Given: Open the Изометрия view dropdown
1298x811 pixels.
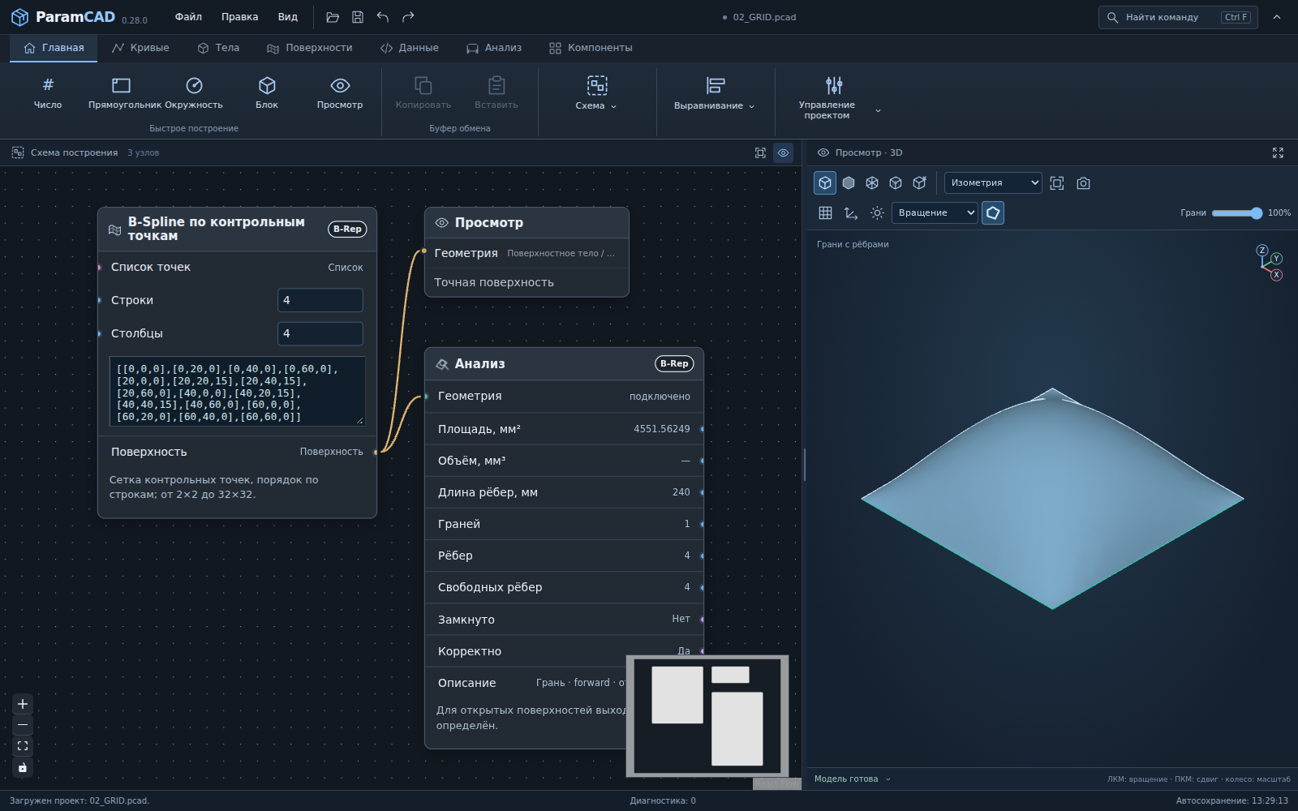Looking at the screenshot, I should pos(993,183).
